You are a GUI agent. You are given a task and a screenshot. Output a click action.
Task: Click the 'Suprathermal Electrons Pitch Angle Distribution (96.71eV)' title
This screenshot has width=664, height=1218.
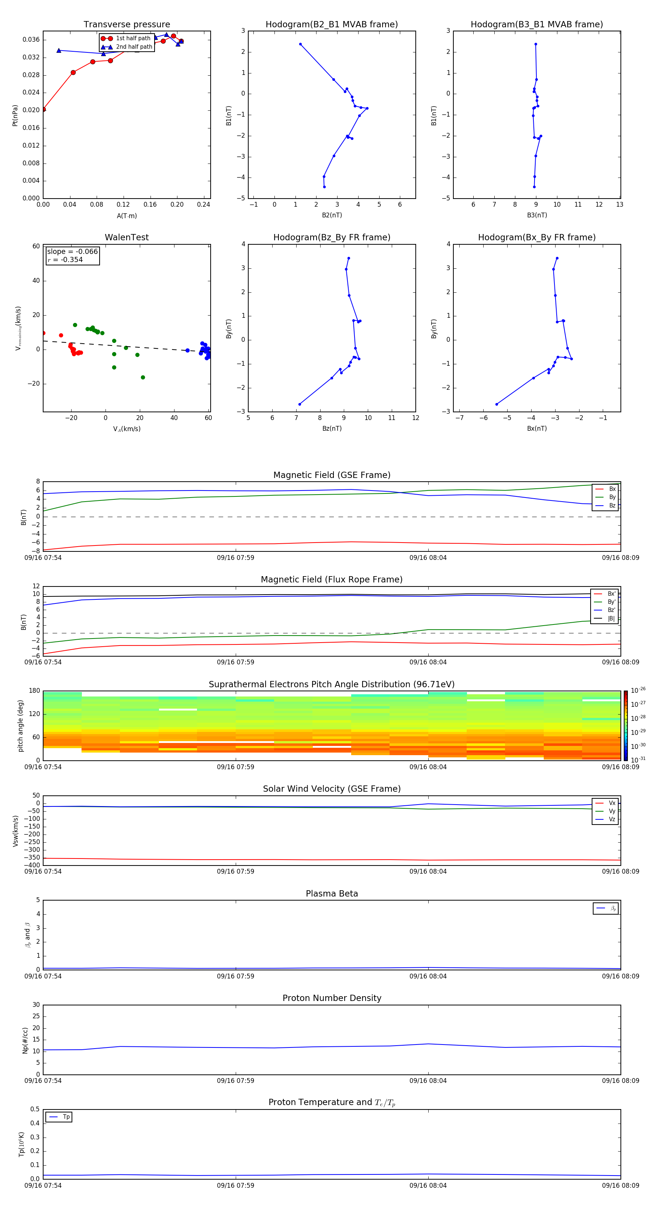click(332, 685)
